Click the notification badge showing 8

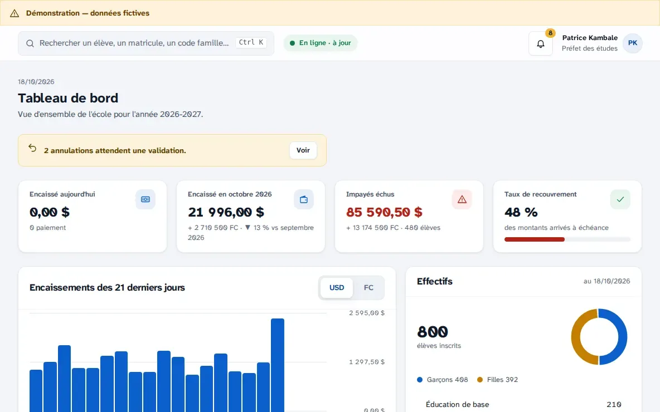click(x=550, y=33)
